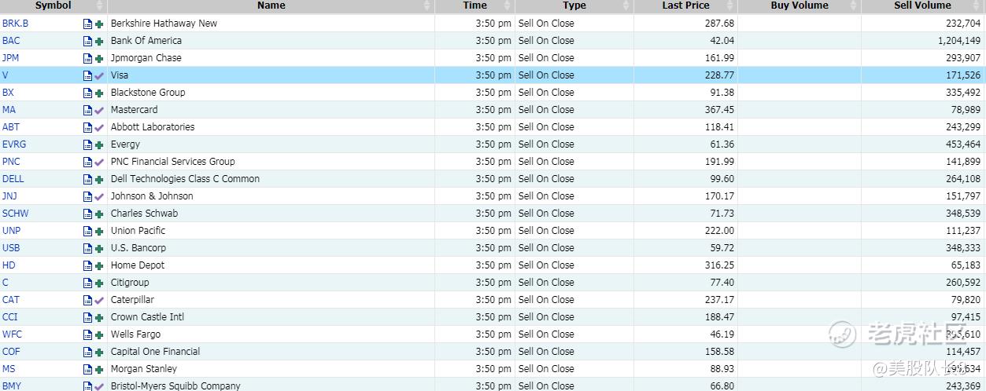Add Wells Fargo using the plus icon
The image size is (986, 391).
click(99, 334)
